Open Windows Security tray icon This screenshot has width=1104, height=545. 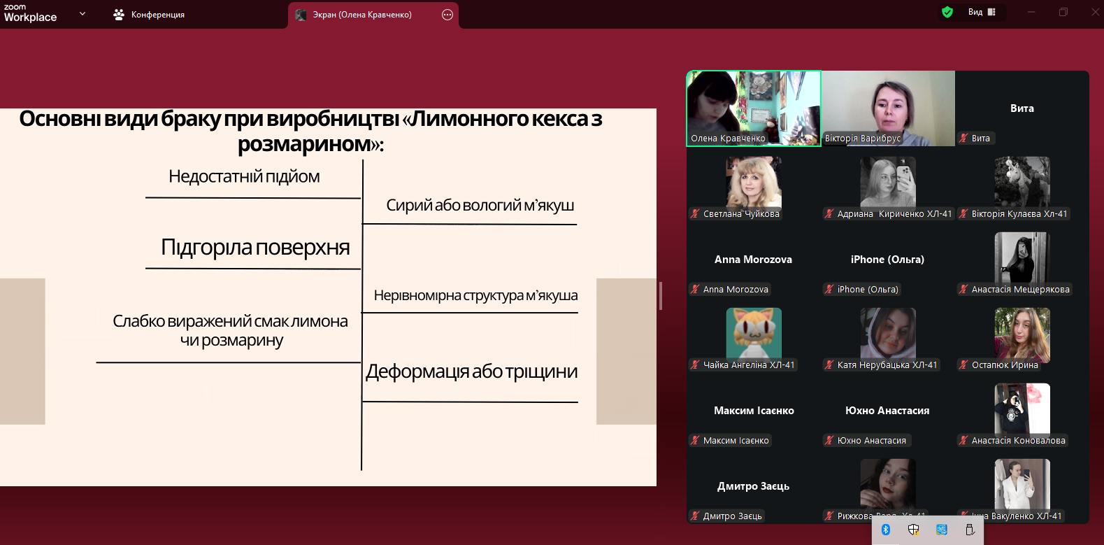[913, 530]
